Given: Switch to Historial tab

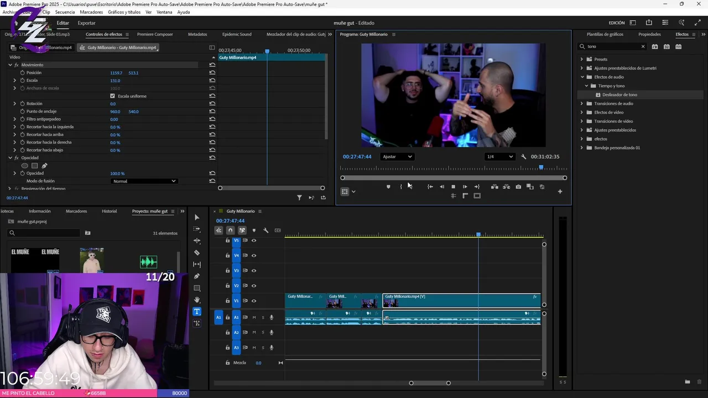Looking at the screenshot, I should [x=110, y=211].
